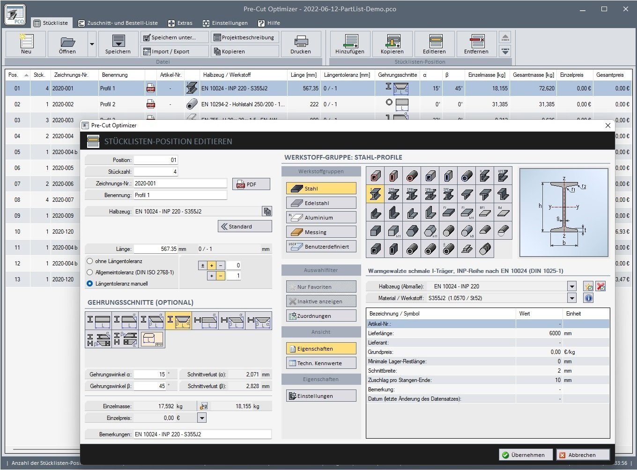This screenshot has height=470, width=637.
Task: Sort by Pos. column header
Action: (17, 75)
